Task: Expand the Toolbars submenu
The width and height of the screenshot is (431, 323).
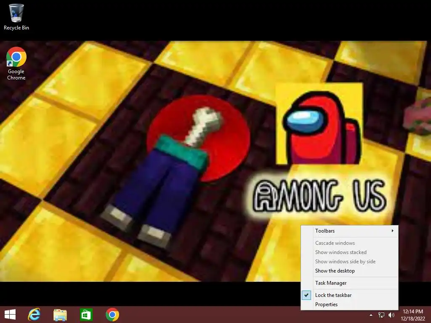Action: pos(349,231)
